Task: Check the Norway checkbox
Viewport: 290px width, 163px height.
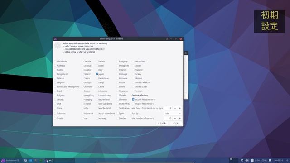Action: pyautogui.click(x=97, y=118)
